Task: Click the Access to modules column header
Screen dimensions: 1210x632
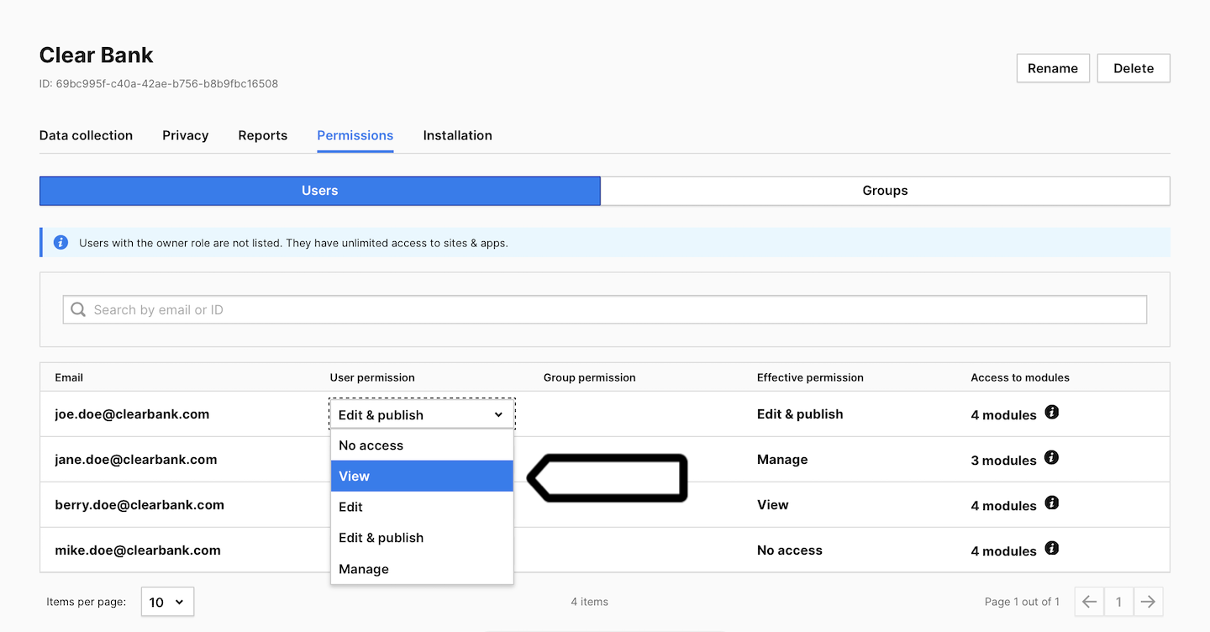Action: 1020,377
